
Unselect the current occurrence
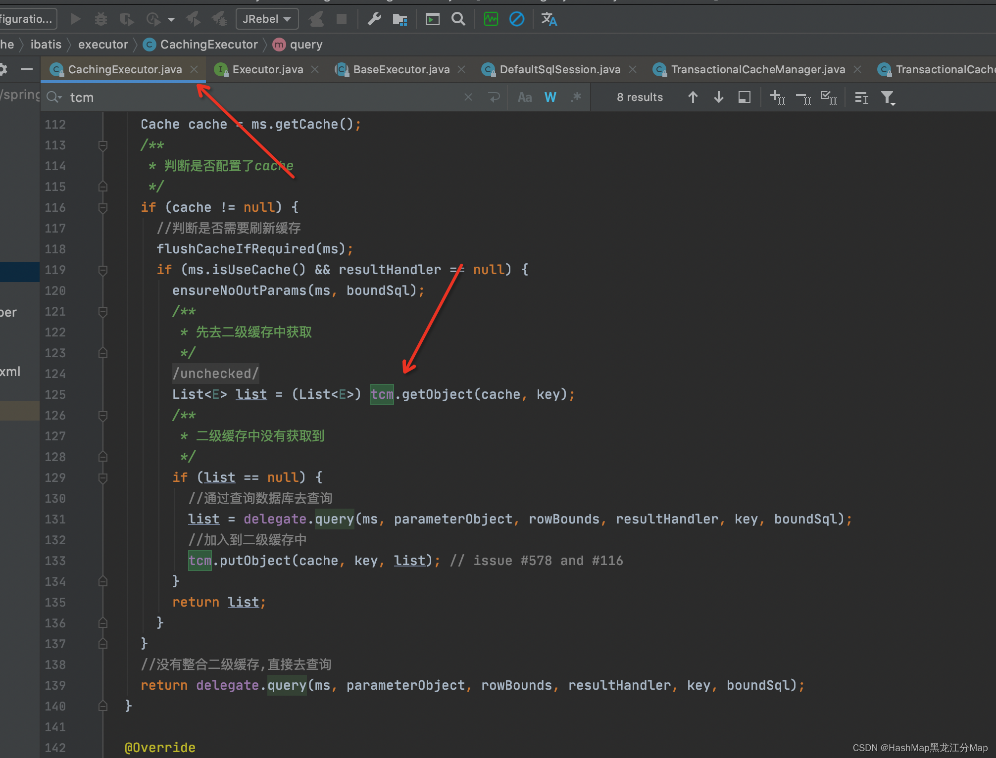[803, 98]
